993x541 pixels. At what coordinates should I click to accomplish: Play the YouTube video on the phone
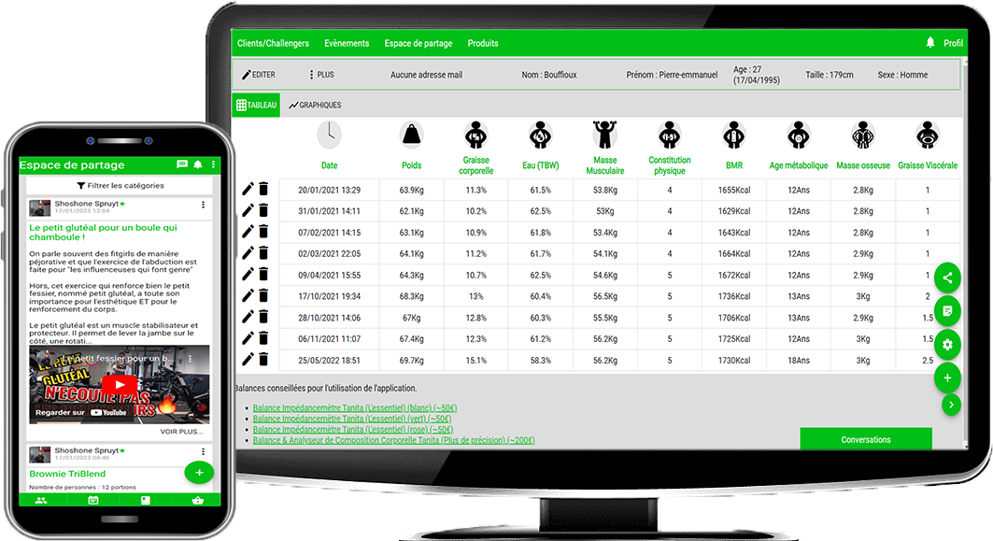[x=119, y=385]
